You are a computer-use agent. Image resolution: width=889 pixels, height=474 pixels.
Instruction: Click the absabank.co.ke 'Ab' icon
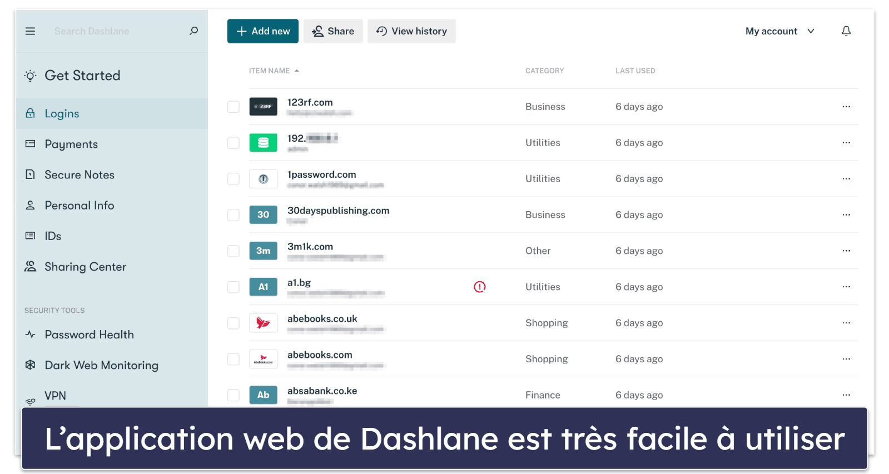tap(263, 395)
